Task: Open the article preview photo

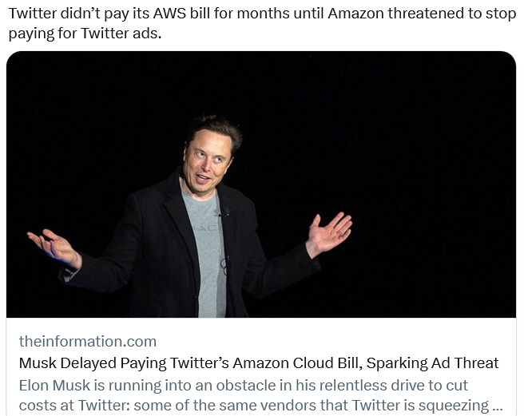Action: pos(261,184)
